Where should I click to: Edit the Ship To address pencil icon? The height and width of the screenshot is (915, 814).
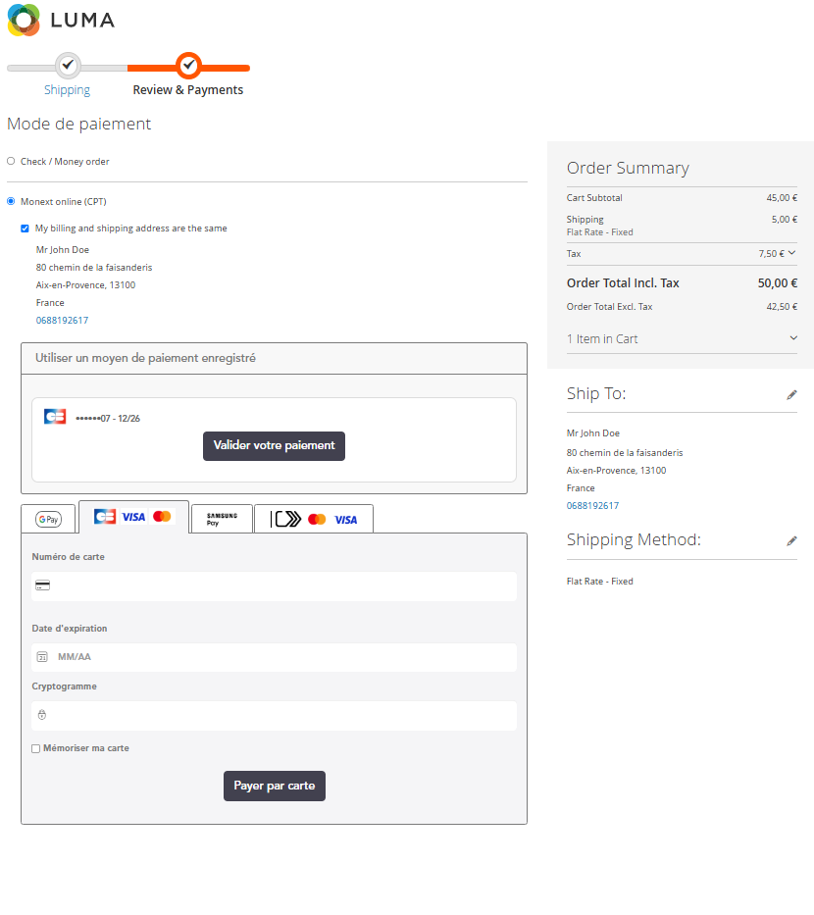(791, 394)
